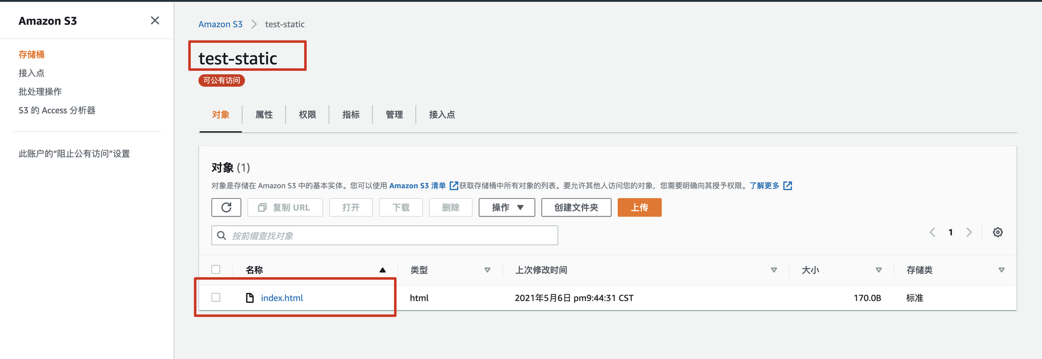Switch to the 属性 tab

point(264,114)
